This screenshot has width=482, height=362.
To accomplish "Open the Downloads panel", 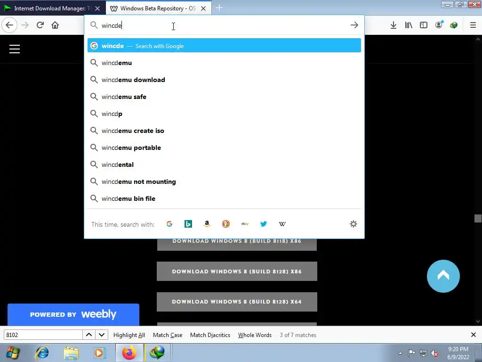I will click(x=393, y=25).
